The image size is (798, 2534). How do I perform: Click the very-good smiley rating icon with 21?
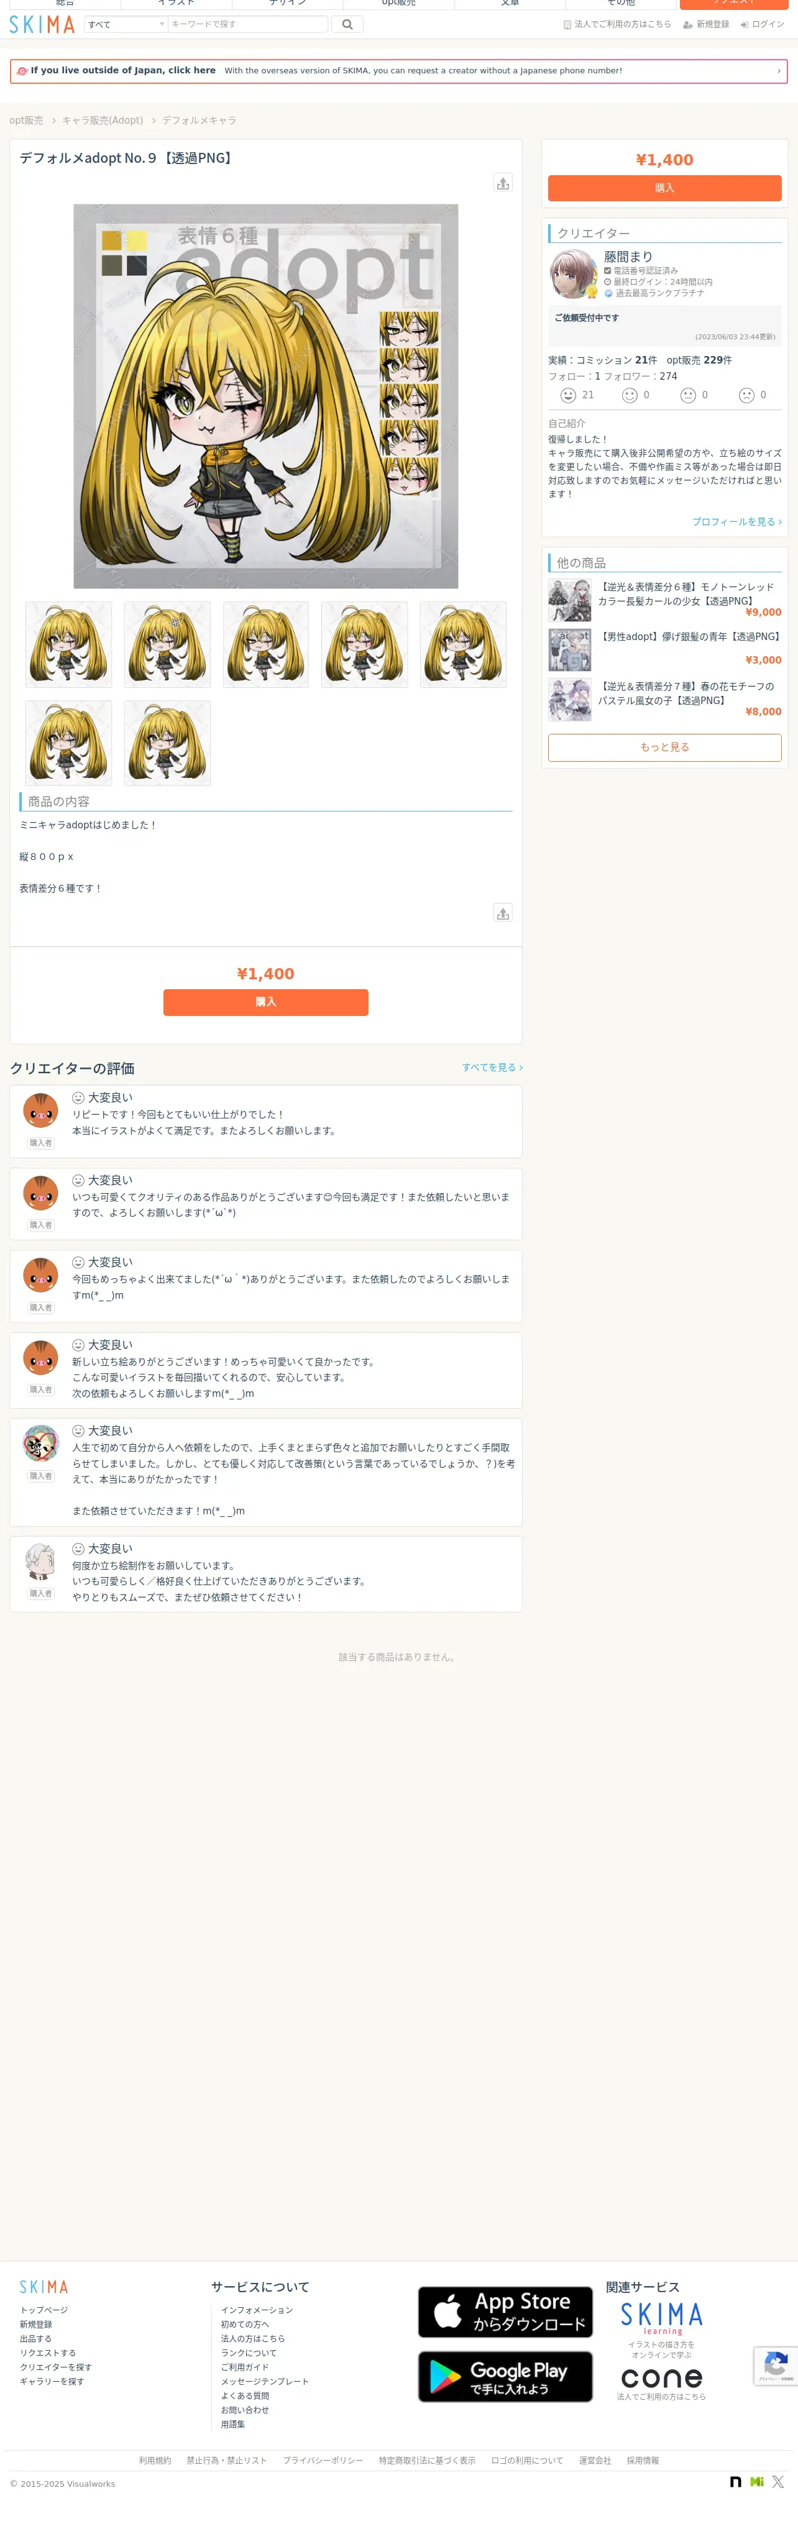coord(568,395)
